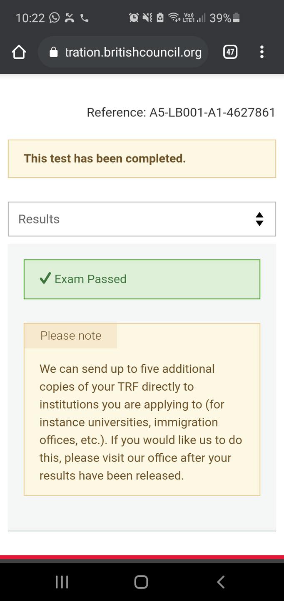Image resolution: width=284 pixels, height=601 pixels.
Task: Tap the alarm clock status icon
Action: tap(134, 18)
